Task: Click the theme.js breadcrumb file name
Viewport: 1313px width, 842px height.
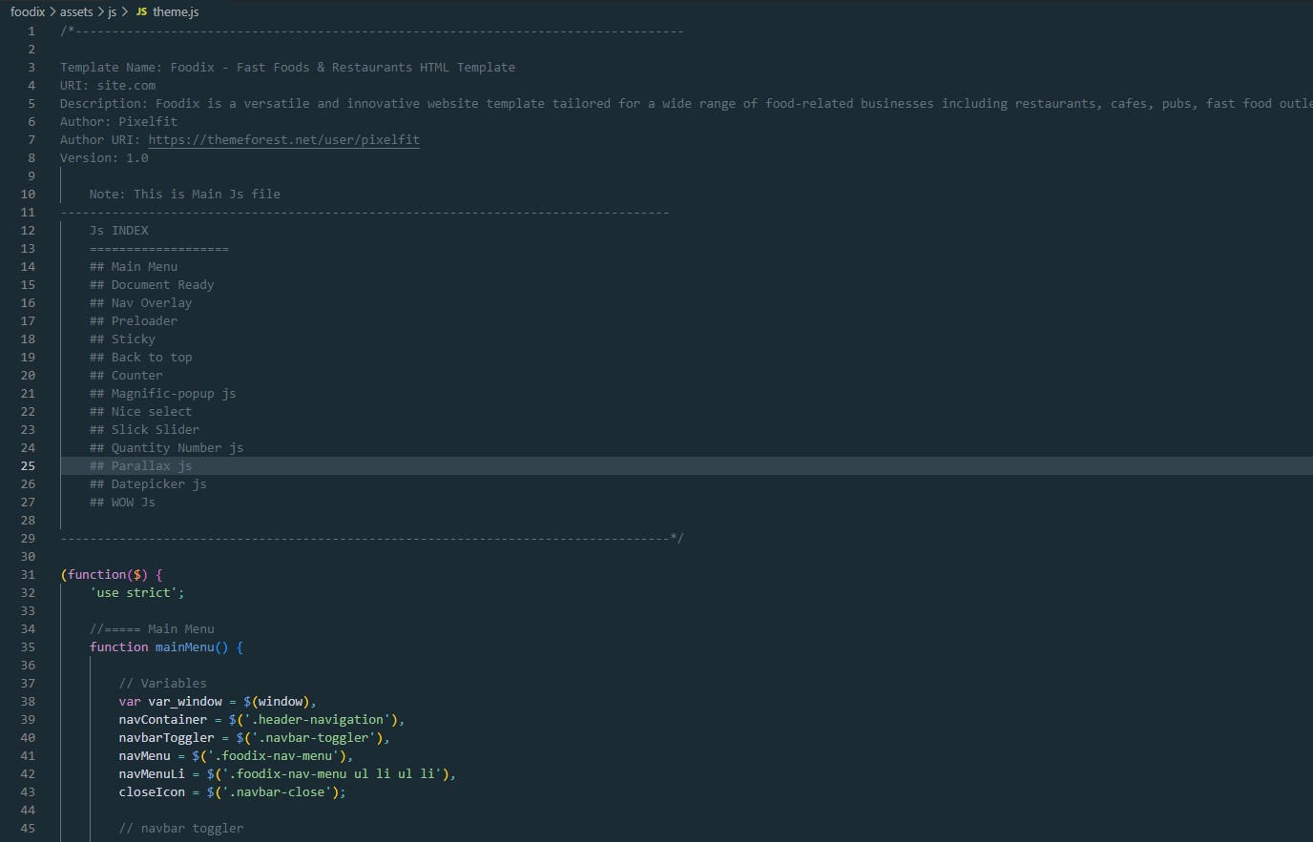Action: 176,12
